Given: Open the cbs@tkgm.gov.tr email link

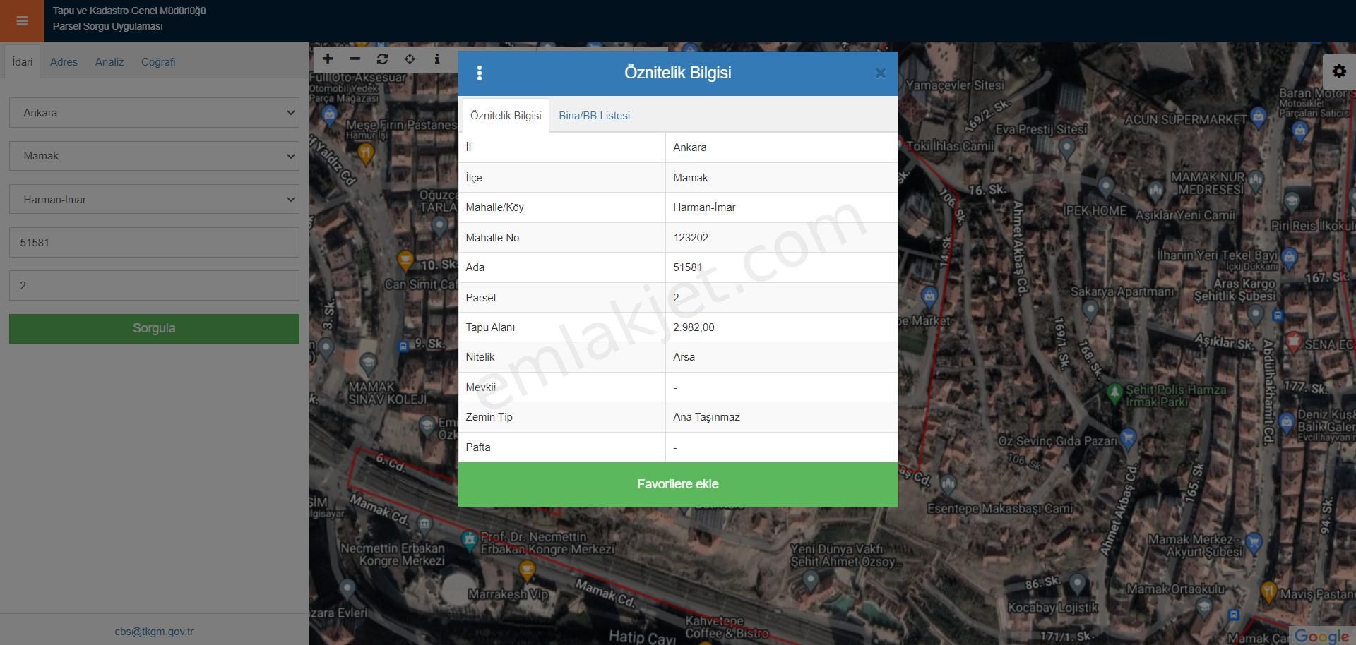Looking at the screenshot, I should 154,632.
